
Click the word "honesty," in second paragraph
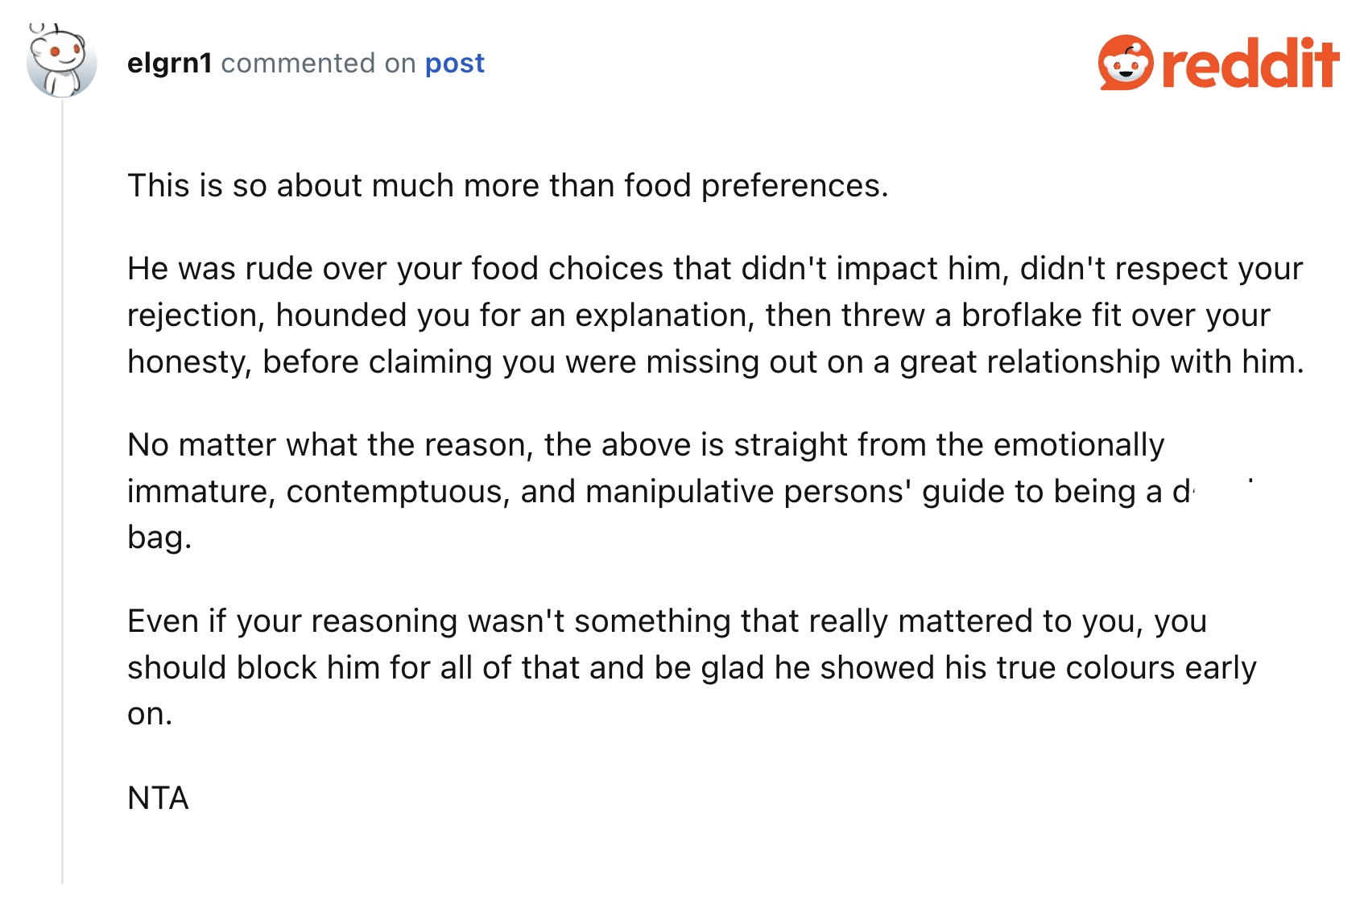pos(190,362)
